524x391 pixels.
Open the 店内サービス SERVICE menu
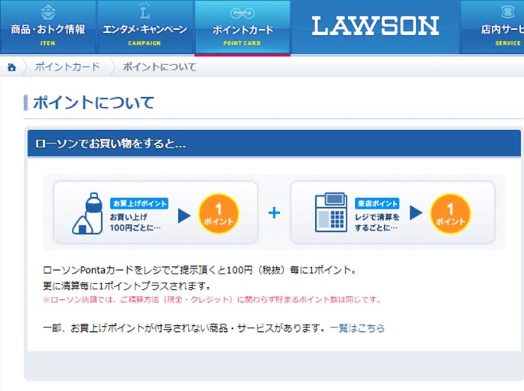coord(493,27)
